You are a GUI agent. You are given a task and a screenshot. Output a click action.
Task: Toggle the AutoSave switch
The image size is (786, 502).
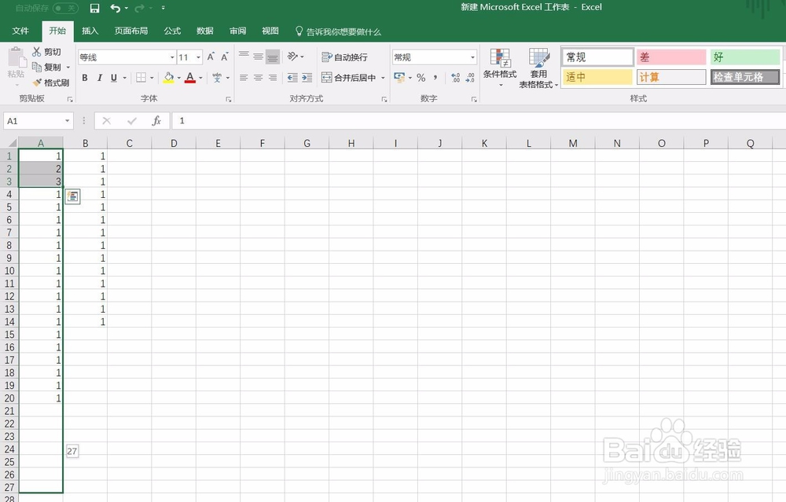tap(65, 8)
